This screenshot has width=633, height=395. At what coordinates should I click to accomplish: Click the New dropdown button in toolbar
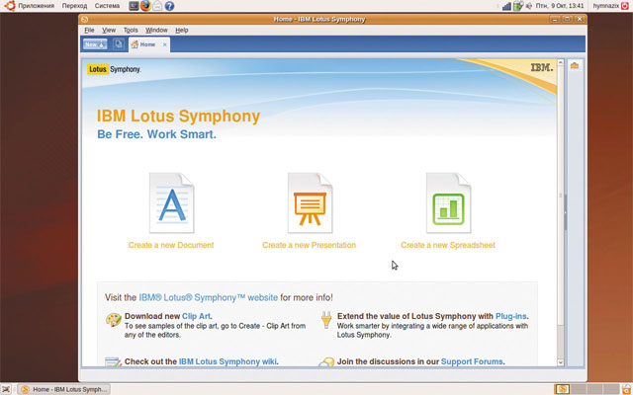pyautogui.click(x=95, y=44)
